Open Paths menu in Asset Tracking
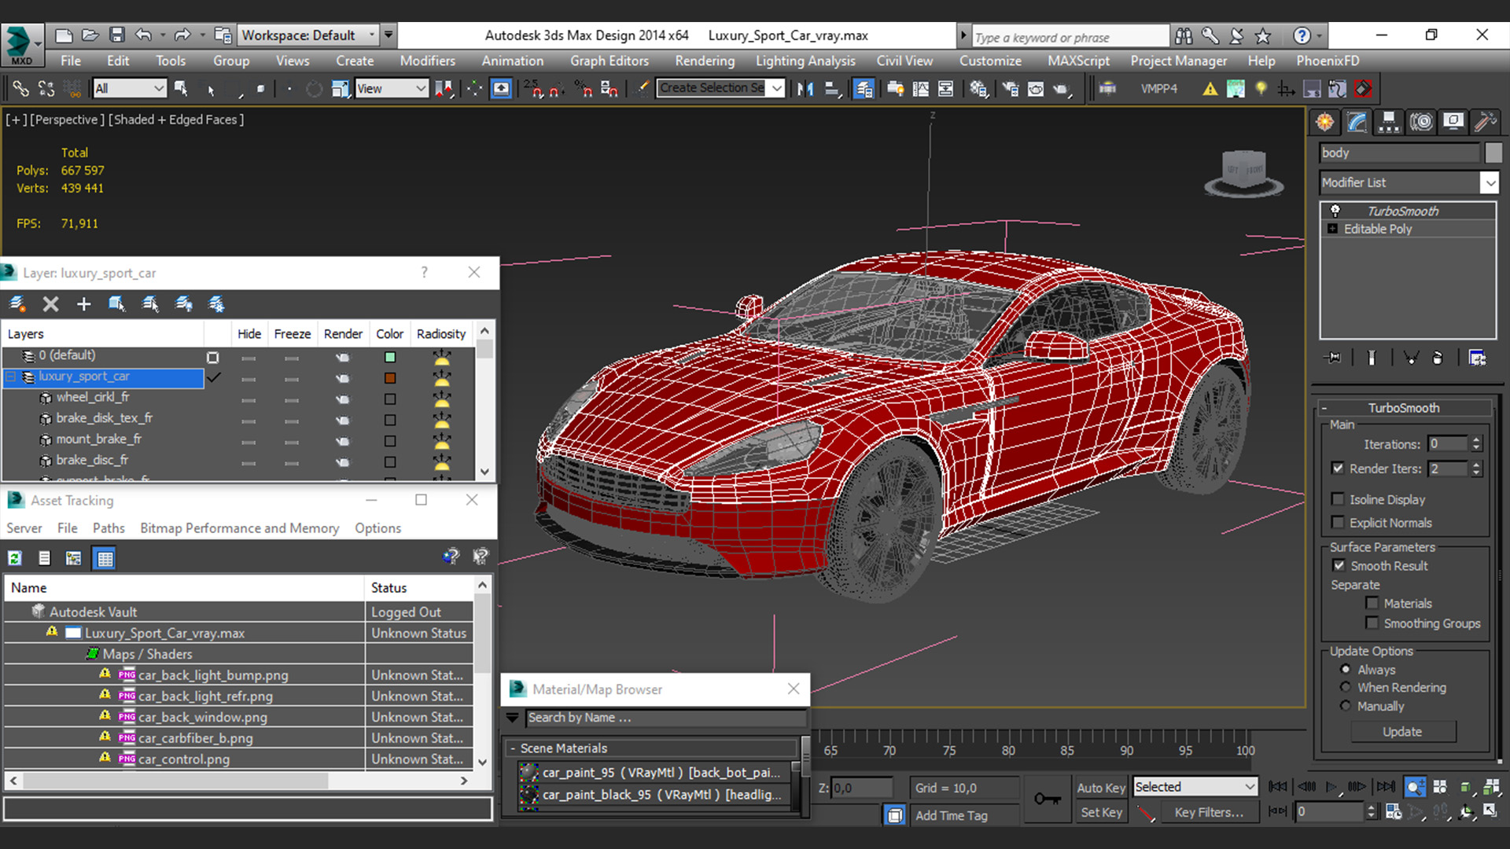Screen dimensions: 1510x849 pyautogui.click(x=109, y=528)
